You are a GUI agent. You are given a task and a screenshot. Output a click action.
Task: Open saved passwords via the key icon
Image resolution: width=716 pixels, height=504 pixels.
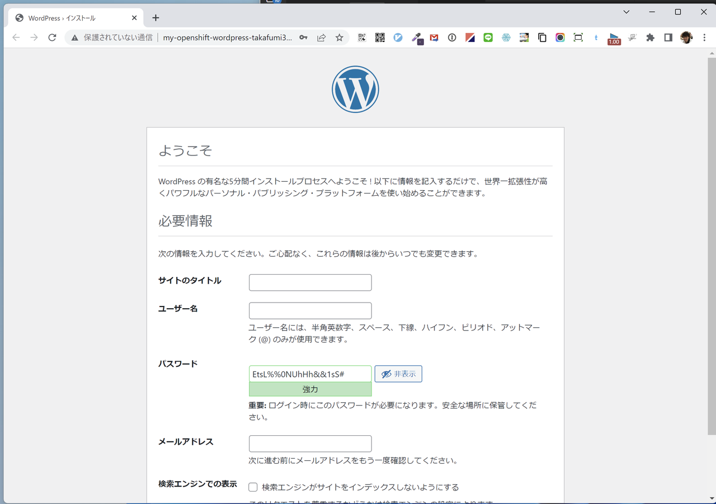click(x=303, y=37)
